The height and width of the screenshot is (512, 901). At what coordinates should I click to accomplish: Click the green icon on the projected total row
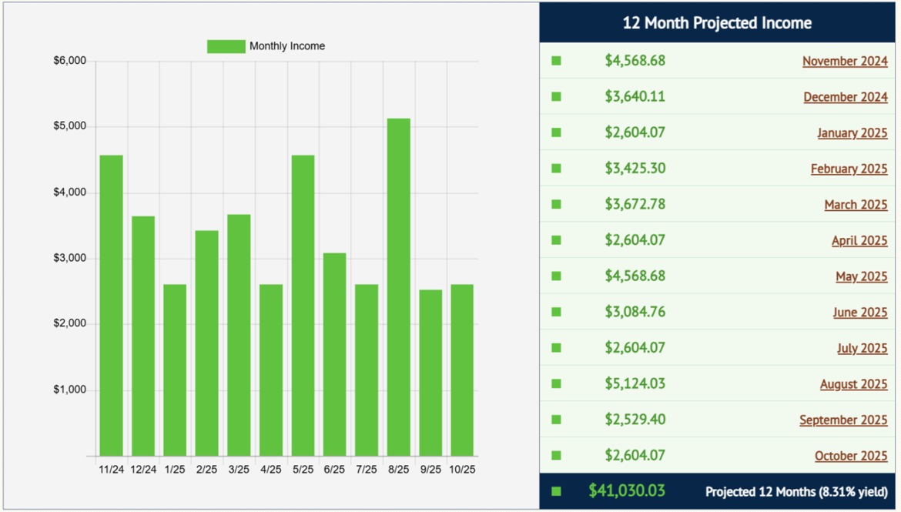(556, 491)
